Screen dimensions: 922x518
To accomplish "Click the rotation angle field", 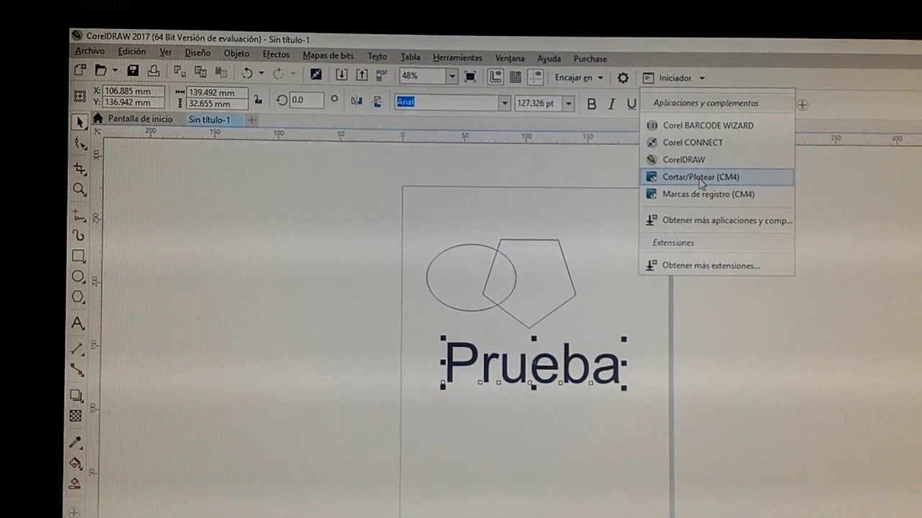I will pos(305,100).
